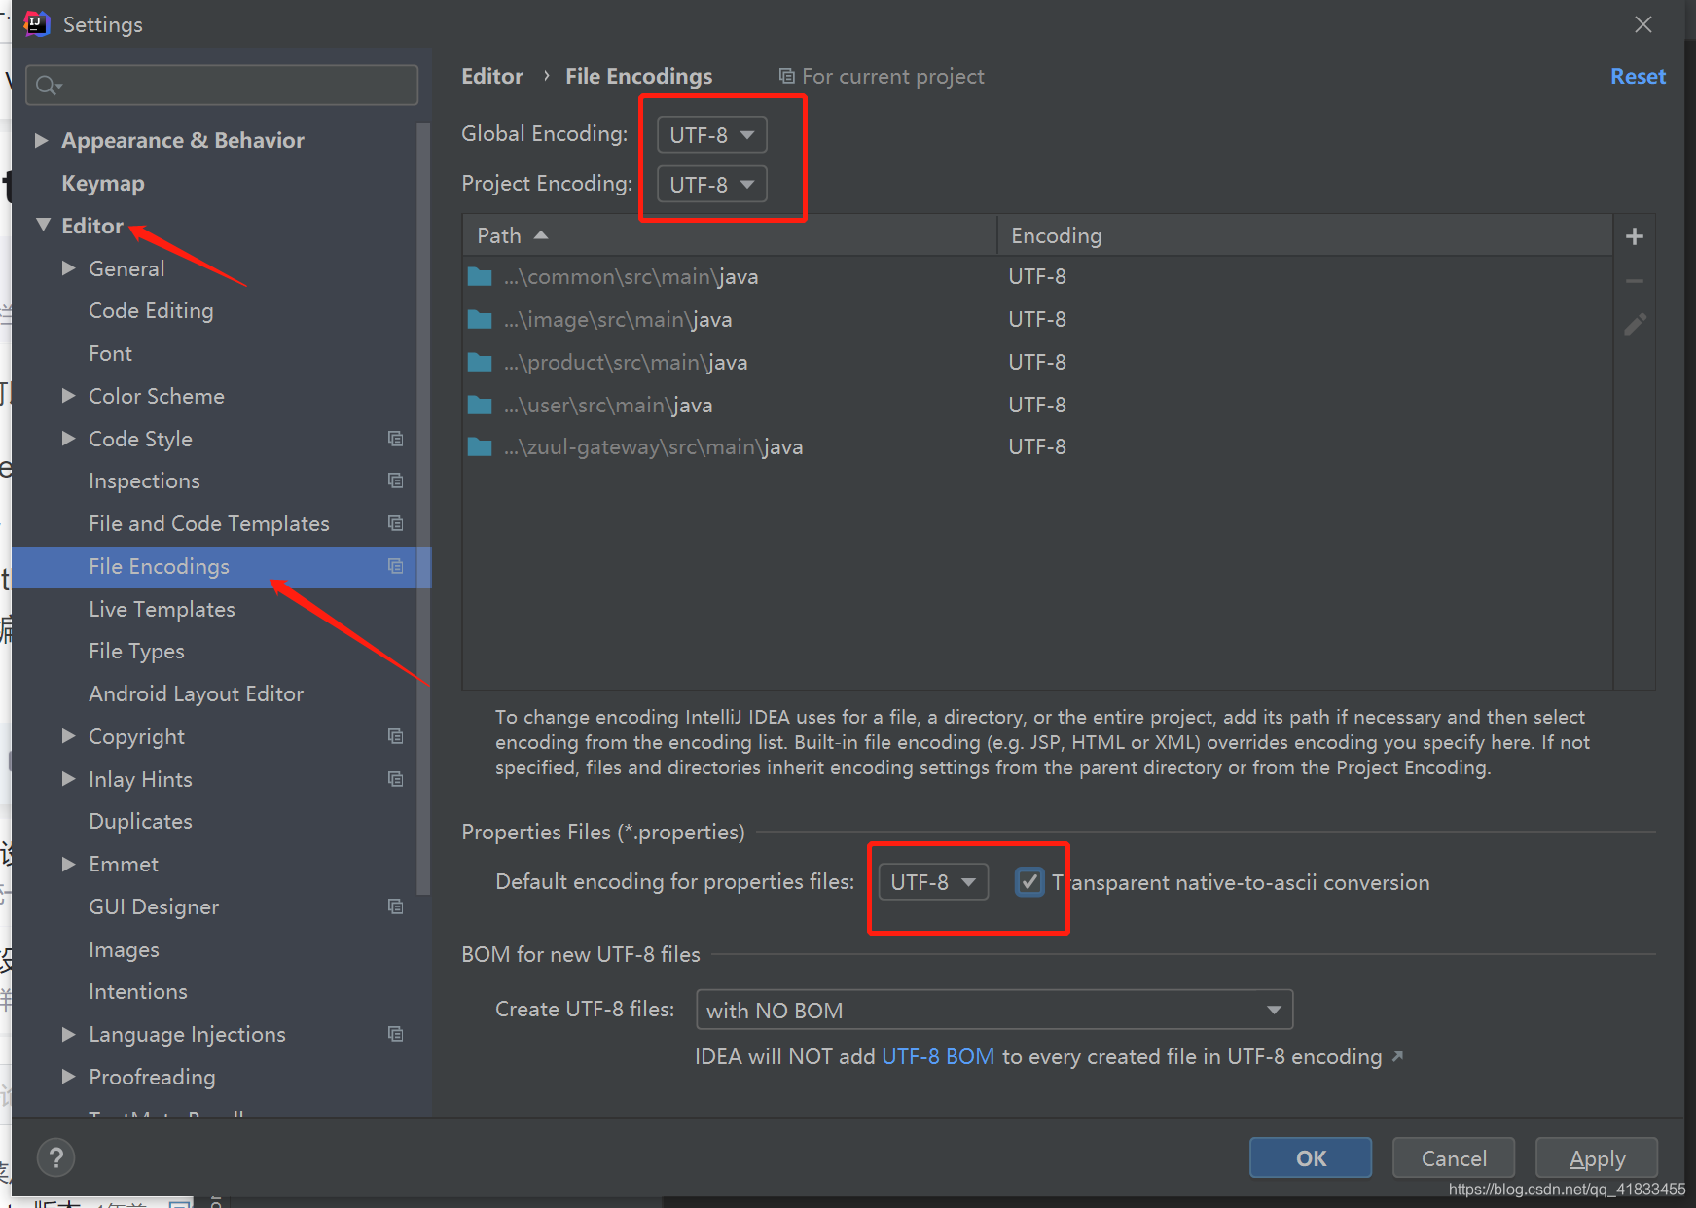Click the Reset link
Screen dimensions: 1696x1208
pyautogui.click(x=1638, y=76)
